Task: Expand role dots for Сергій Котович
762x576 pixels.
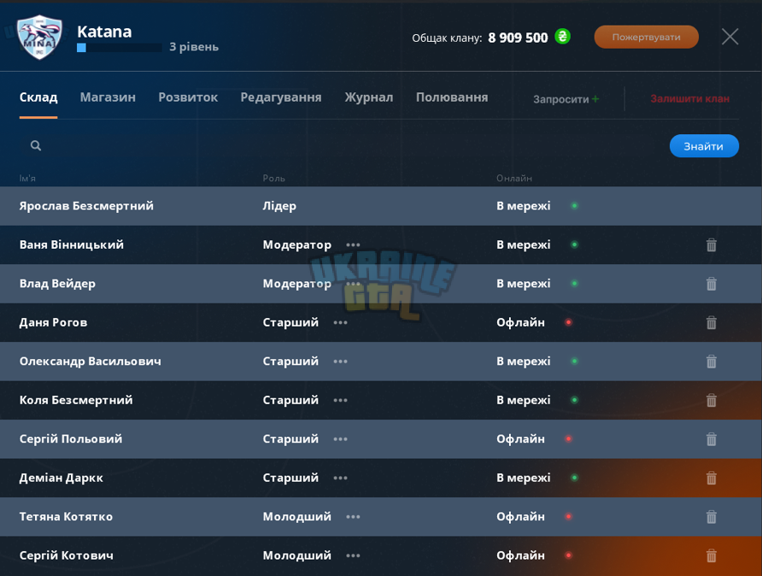Action: (354, 555)
